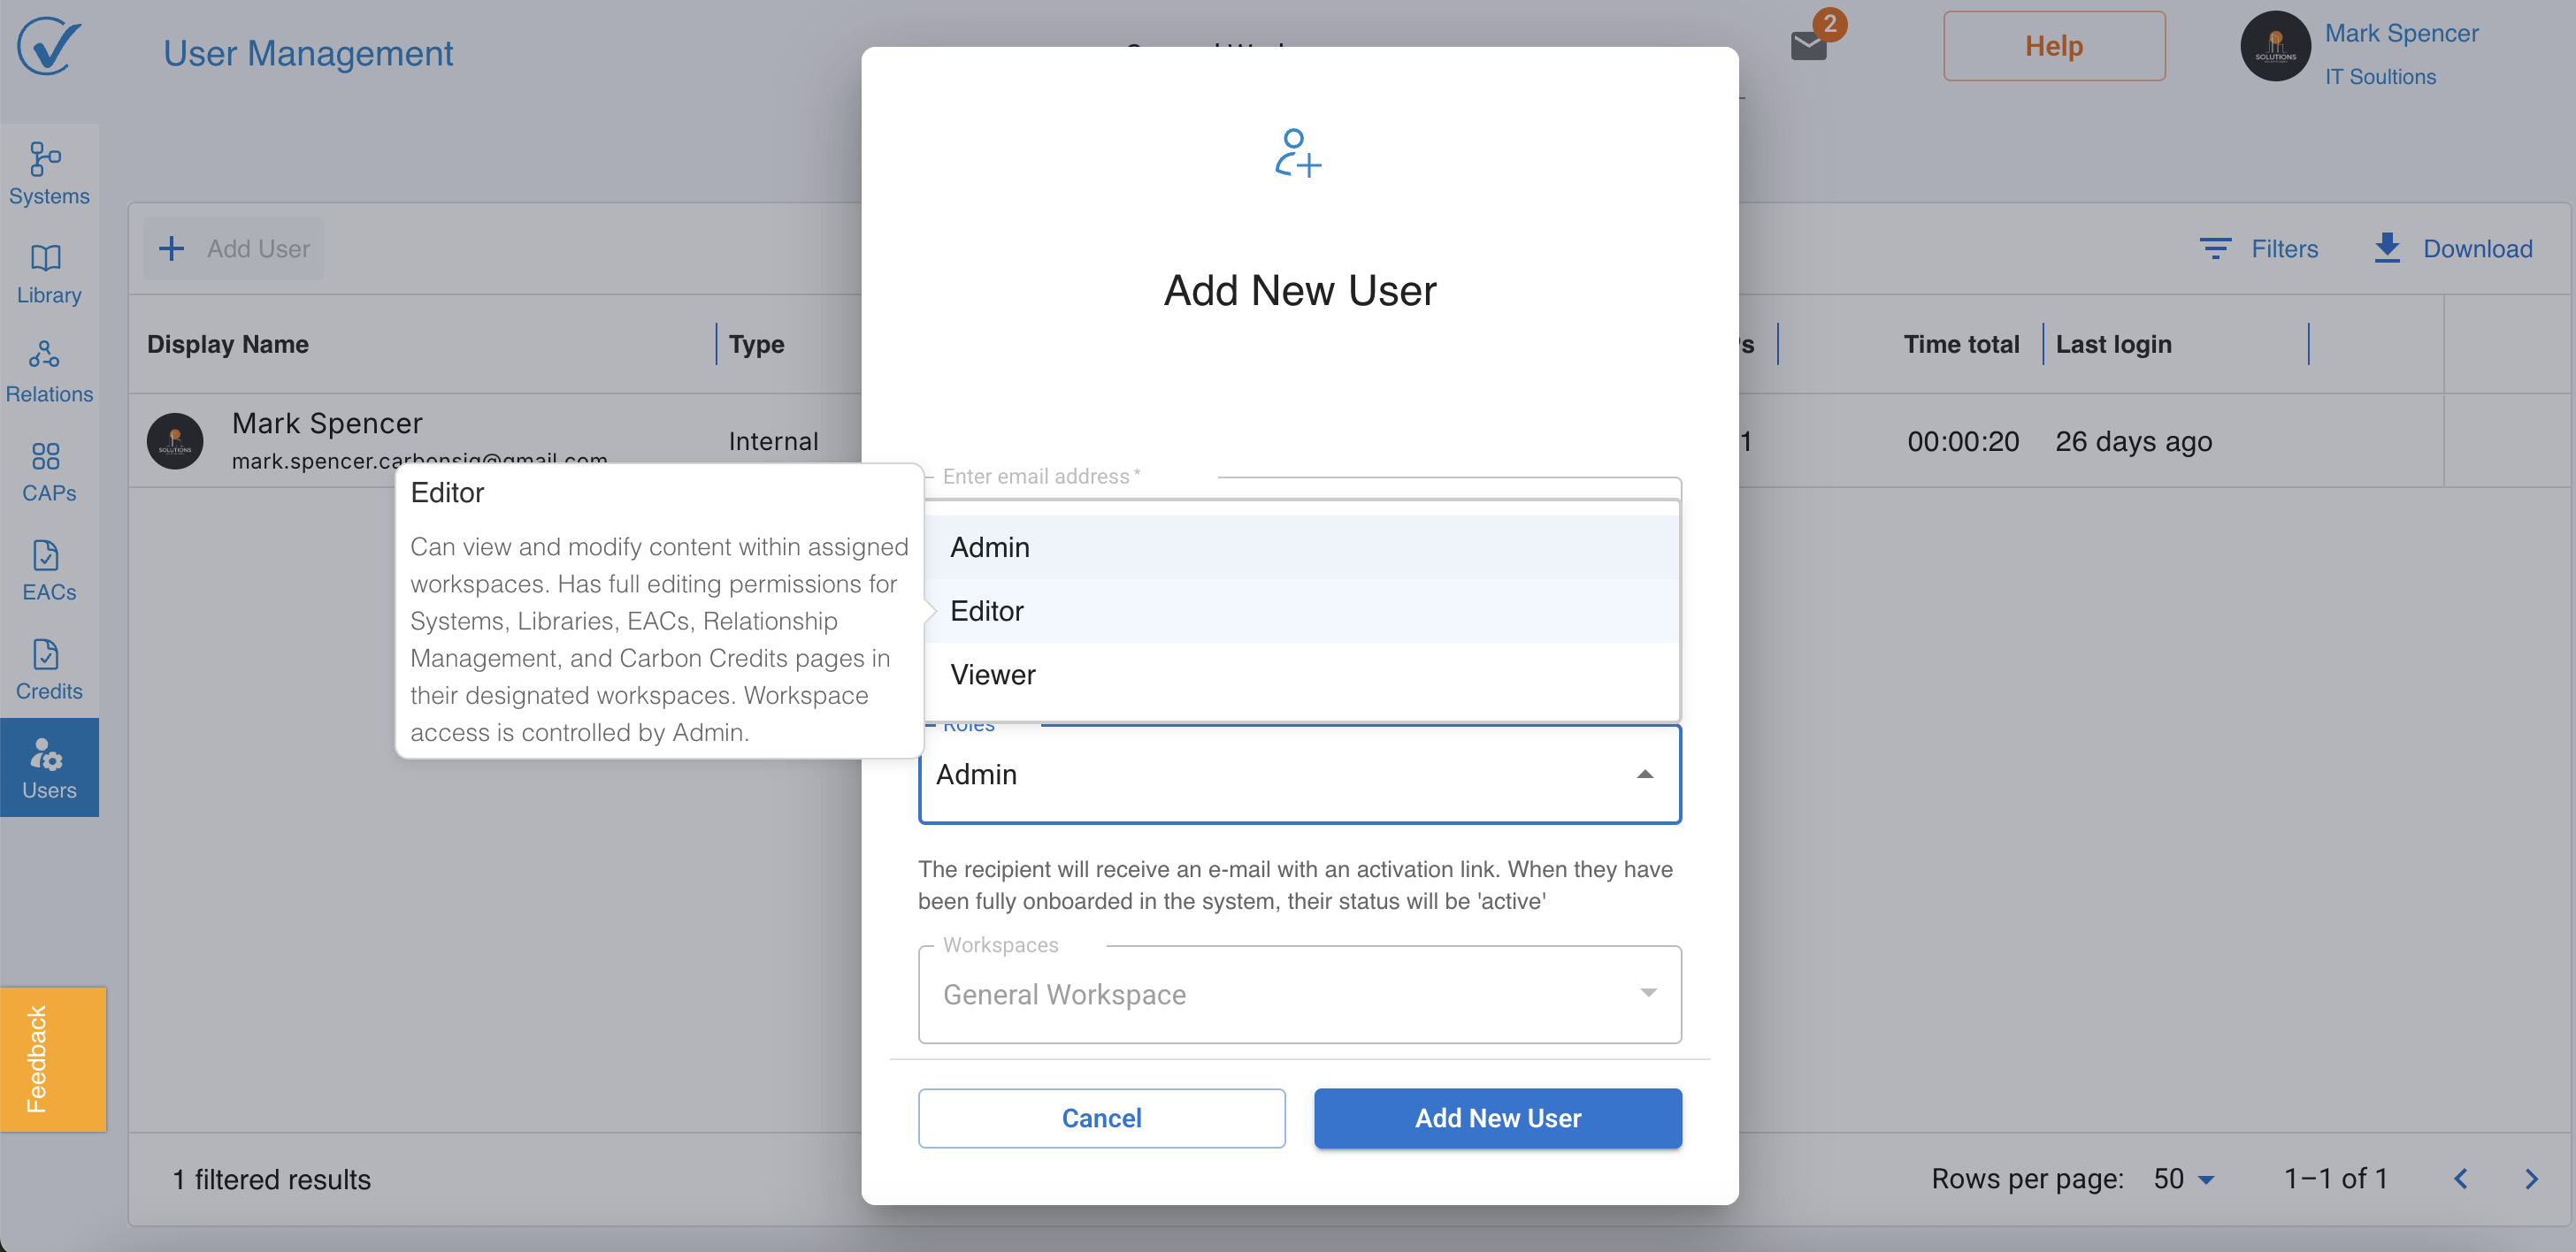Open the rows per page selector
The image size is (2576, 1252).
click(x=2184, y=1179)
